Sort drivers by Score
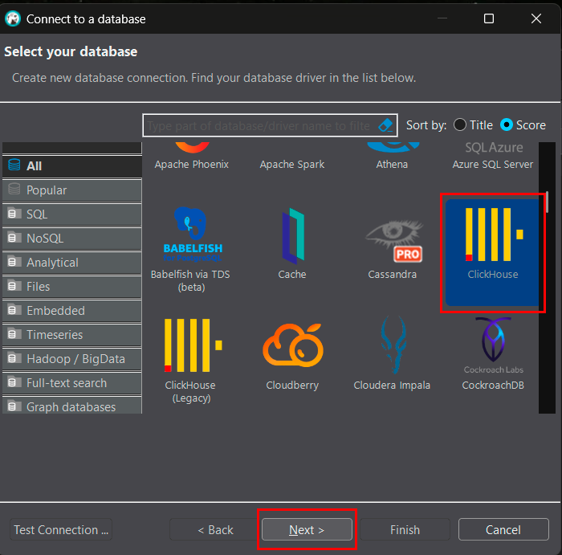Viewport: 562px width, 555px height. pos(507,125)
